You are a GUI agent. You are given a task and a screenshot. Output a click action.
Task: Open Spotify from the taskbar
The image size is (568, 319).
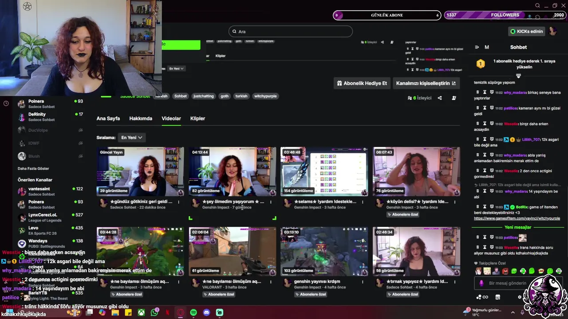pyautogui.click(x=193, y=312)
